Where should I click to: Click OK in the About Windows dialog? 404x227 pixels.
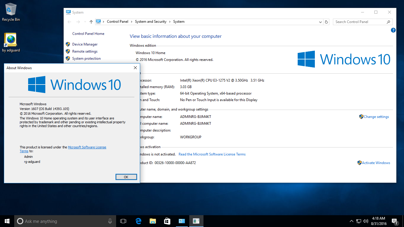click(x=126, y=177)
